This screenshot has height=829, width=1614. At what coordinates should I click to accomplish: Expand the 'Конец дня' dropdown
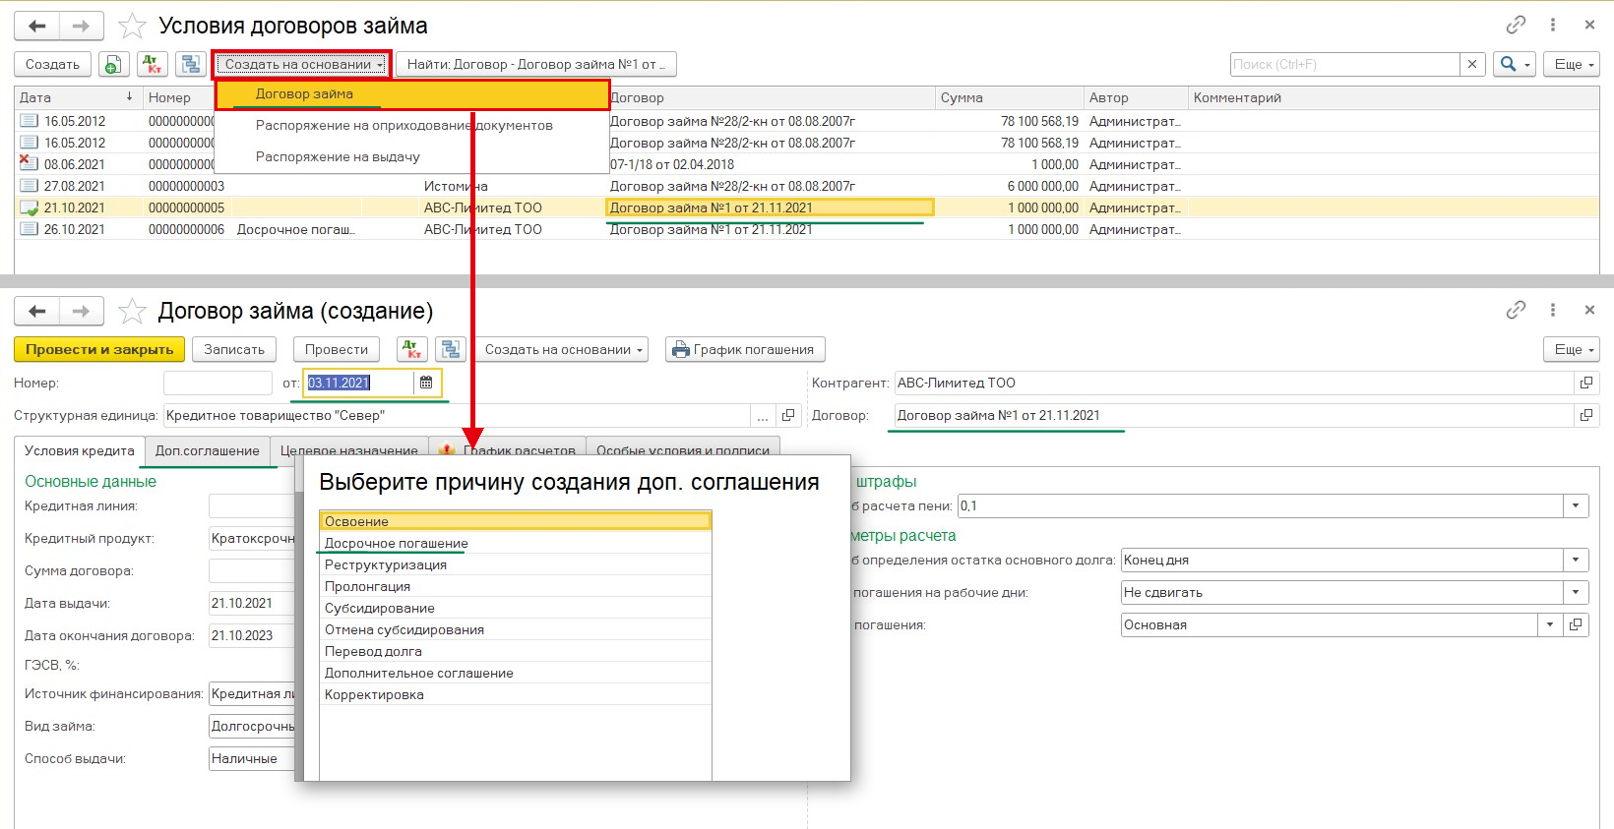click(x=1576, y=560)
